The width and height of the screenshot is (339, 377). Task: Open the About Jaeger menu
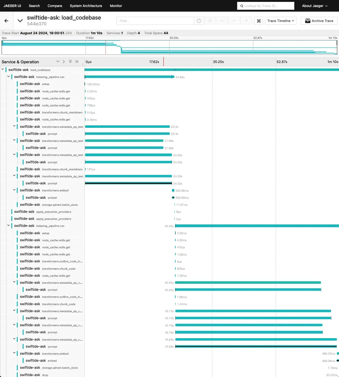(315, 6)
